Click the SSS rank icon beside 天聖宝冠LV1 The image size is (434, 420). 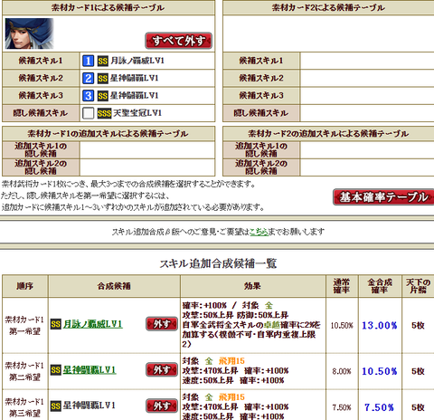click(104, 113)
